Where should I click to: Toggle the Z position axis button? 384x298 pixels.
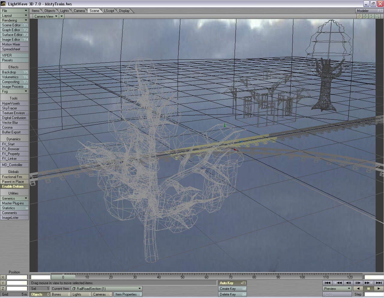(3, 289)
